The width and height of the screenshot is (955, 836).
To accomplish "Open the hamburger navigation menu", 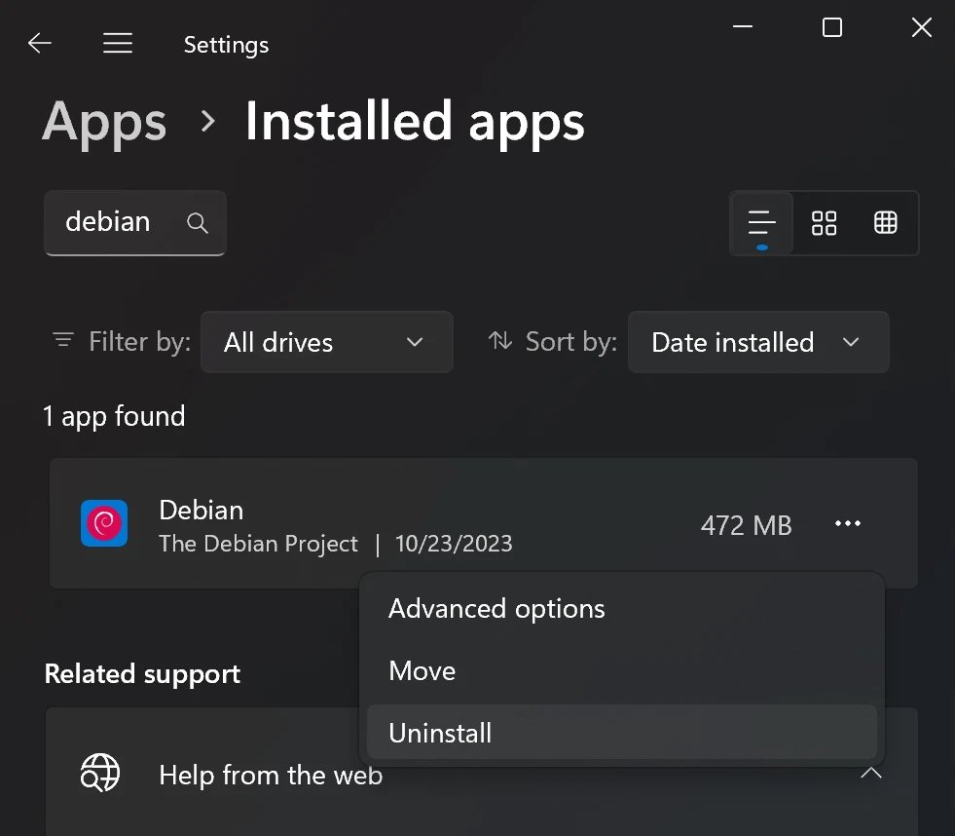I will point(118,44).
